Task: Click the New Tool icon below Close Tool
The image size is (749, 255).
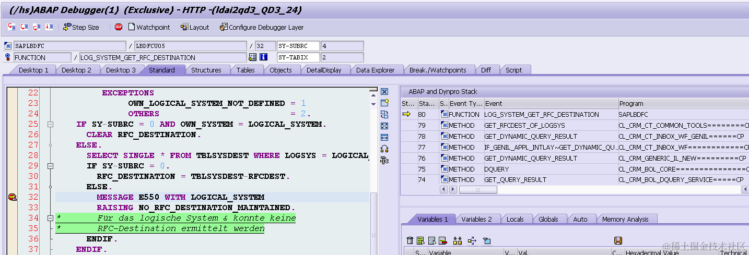Action: pos(385,103)
